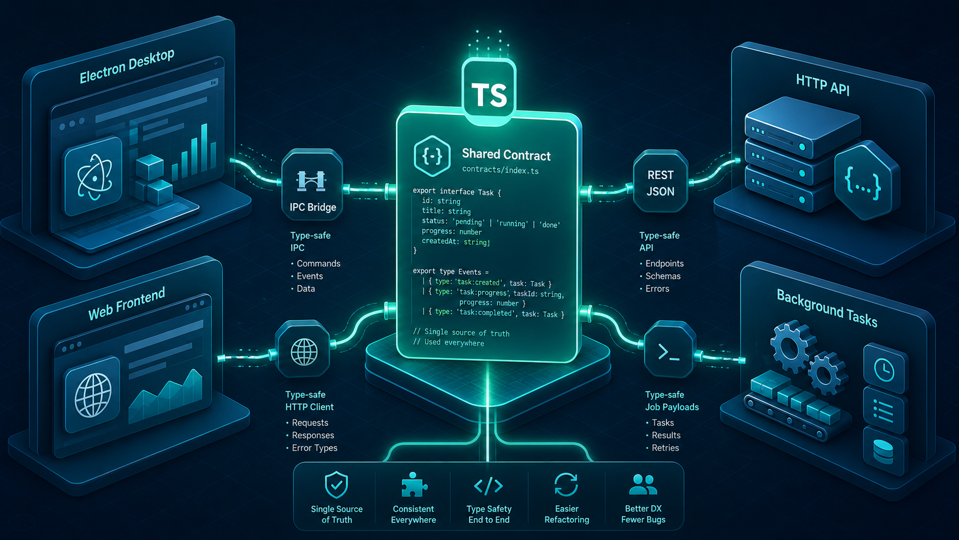Click the Consistent Everywhere label
The height and width of the screenshot is (540, 959).
click(414, 514)
